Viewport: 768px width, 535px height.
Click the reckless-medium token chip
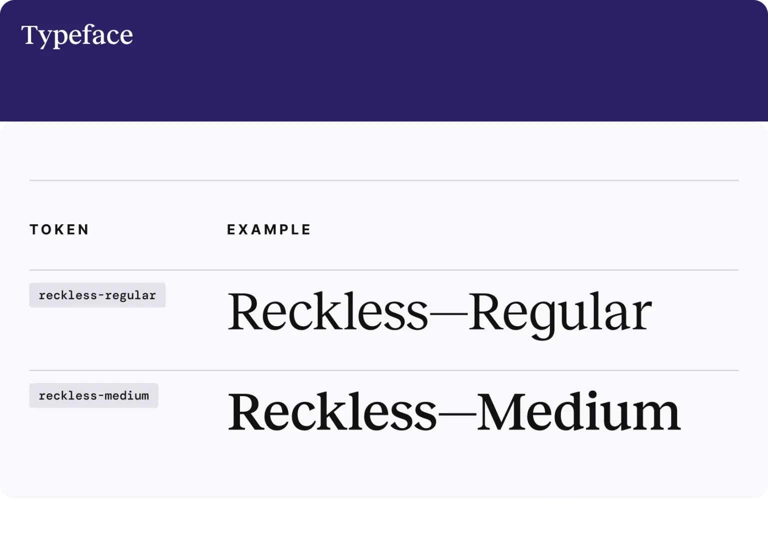(94, 396)
